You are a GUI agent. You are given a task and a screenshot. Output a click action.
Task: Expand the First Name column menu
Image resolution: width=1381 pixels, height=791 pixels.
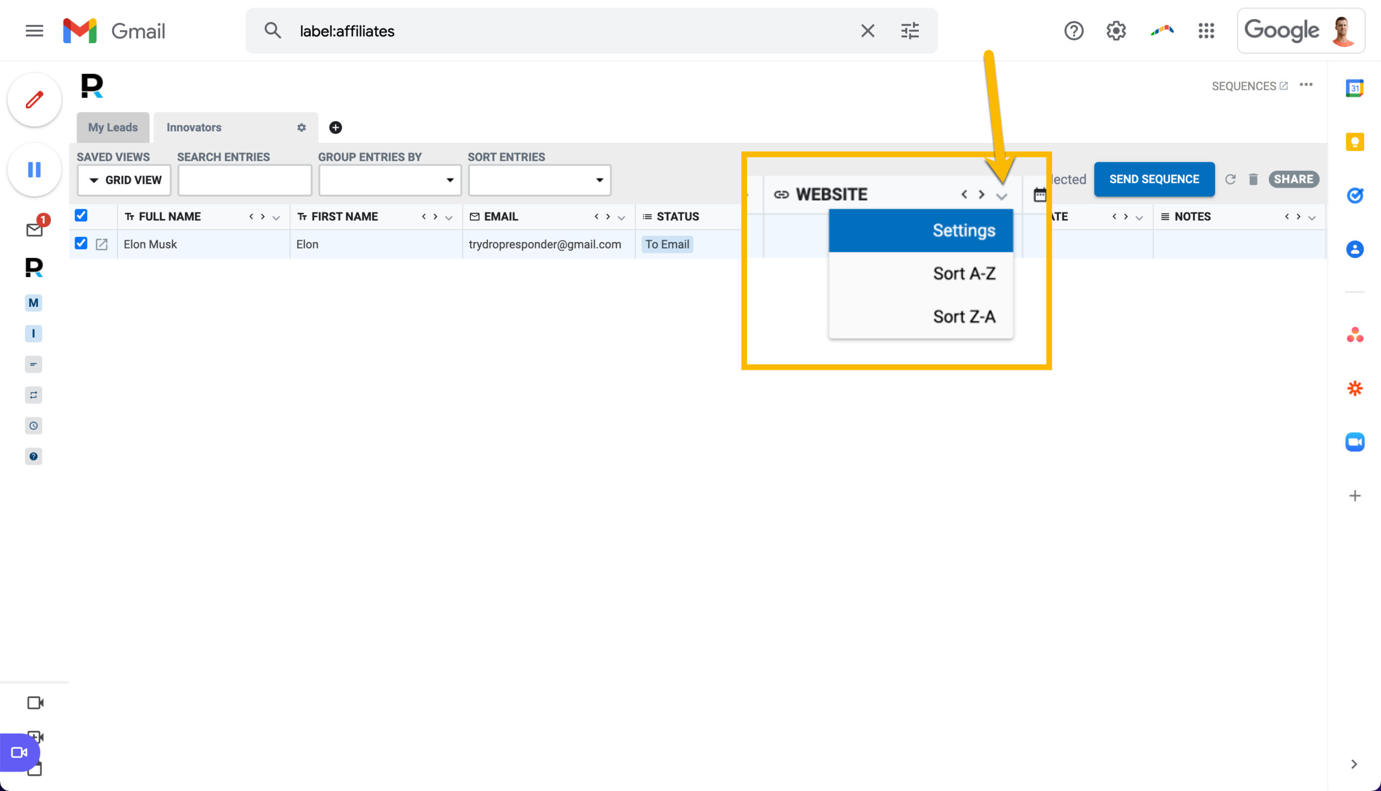click(448, 217)
